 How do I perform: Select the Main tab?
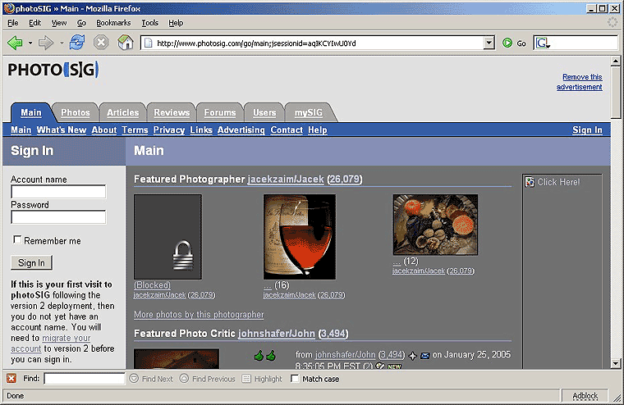pyautogui.click(x=31, y=112)
